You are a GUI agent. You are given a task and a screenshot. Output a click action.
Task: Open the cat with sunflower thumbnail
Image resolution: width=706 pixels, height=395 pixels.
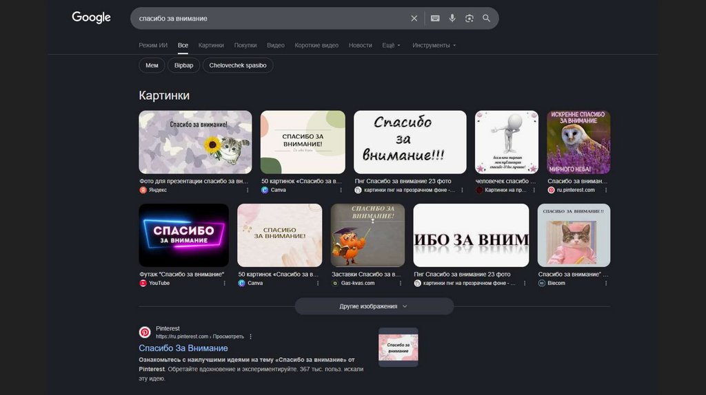pyautogui.click(x=195, y=142)
